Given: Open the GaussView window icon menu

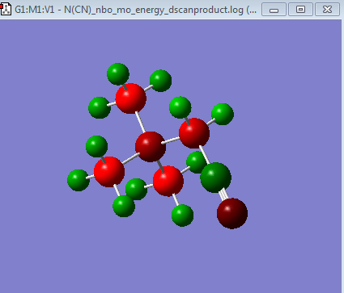Looking at the screenshot, I should pyautogui.click(x=6, y=9).
